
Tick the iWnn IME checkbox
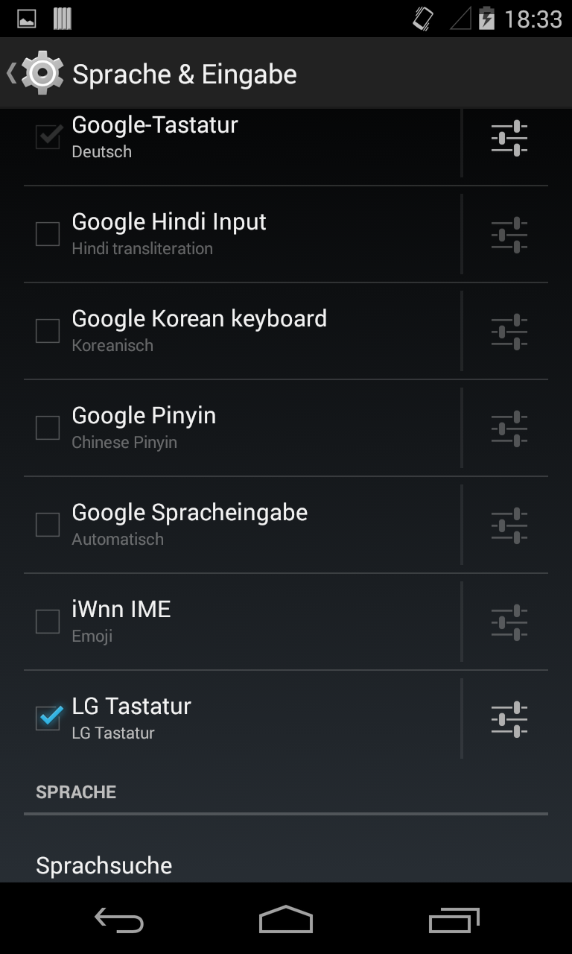coord(48,622)
